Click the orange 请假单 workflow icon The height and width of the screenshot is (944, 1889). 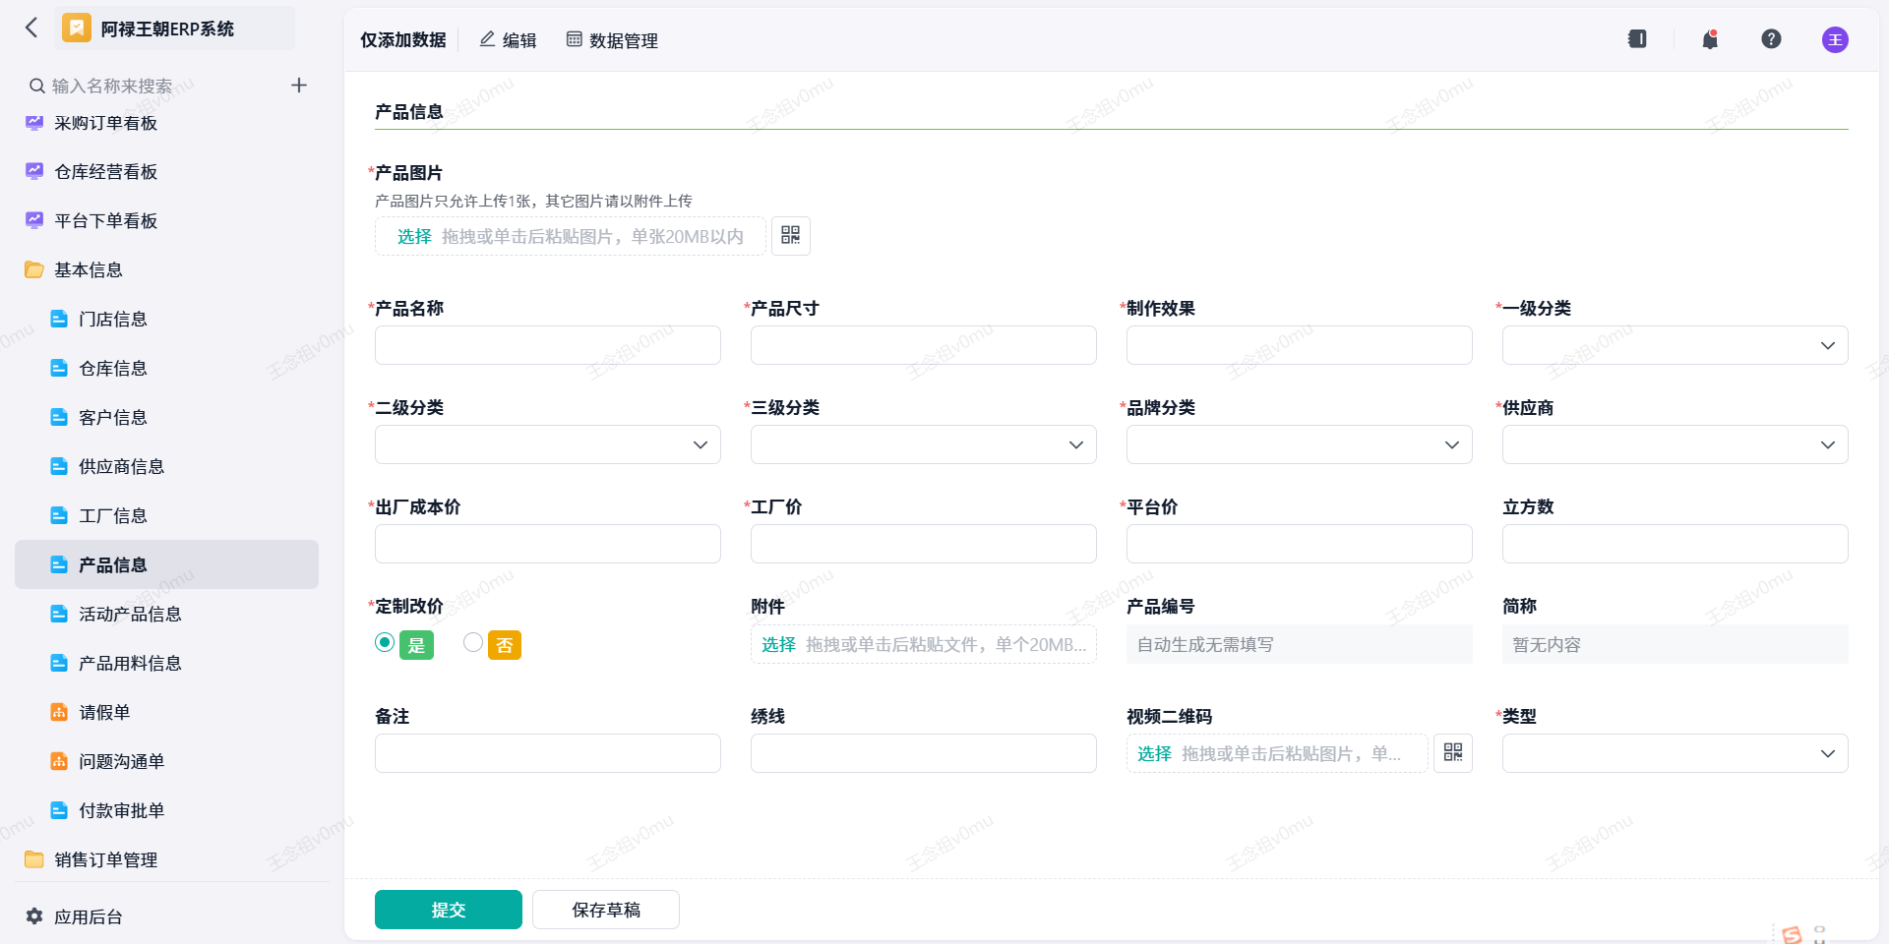pyautogui.click(x=59, y=712)
